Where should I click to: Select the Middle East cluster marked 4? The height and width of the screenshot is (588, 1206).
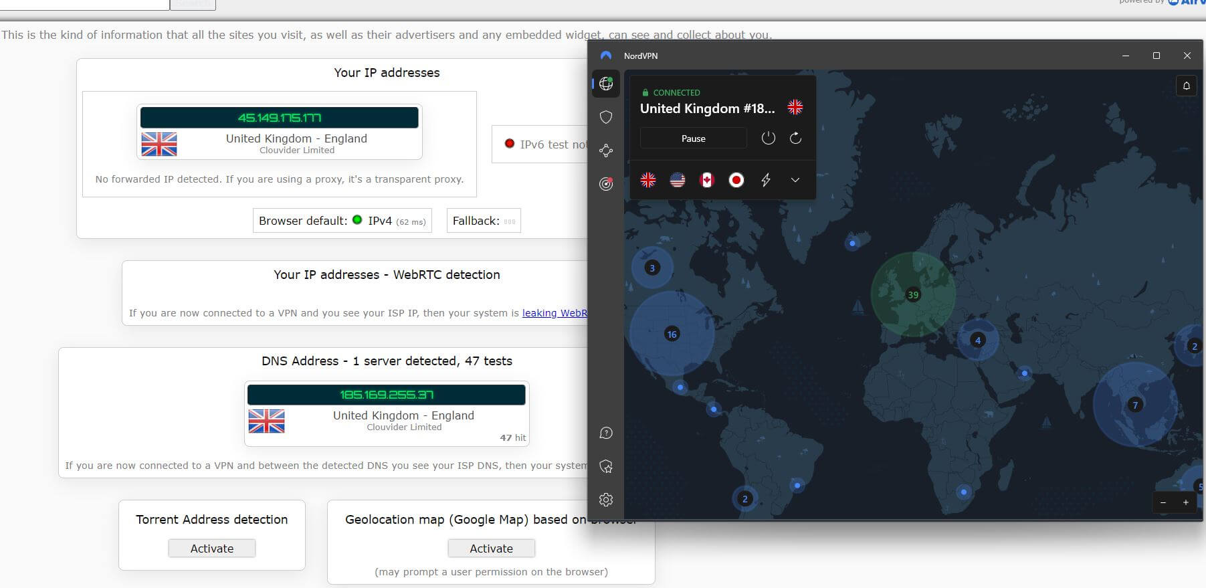tap(978, 340)
